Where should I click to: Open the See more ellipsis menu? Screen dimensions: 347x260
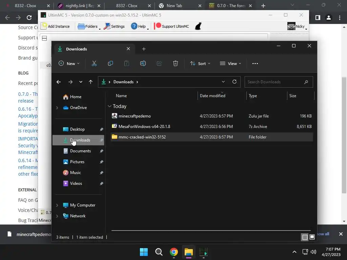pyautogui.click(x=255, y=63)
